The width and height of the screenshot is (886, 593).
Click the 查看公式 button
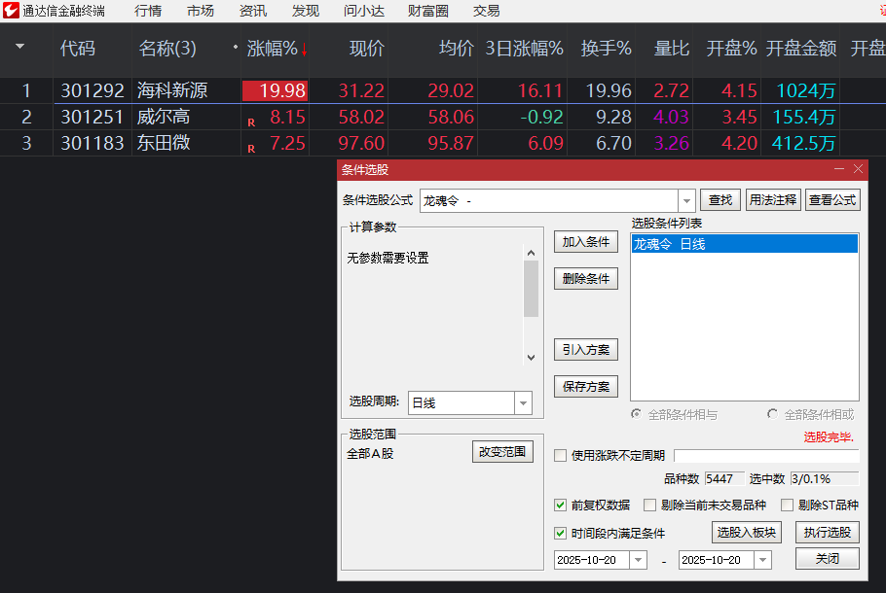833,200
